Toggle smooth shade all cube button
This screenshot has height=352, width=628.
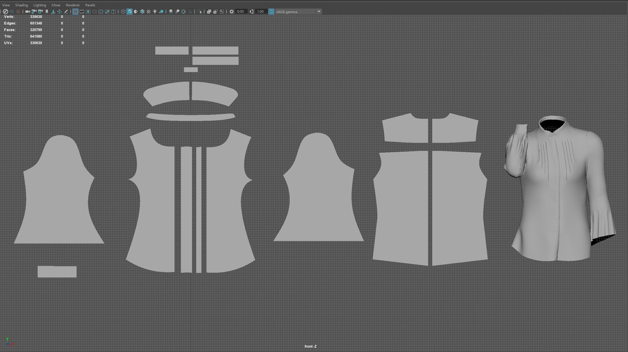pos(130,11)
